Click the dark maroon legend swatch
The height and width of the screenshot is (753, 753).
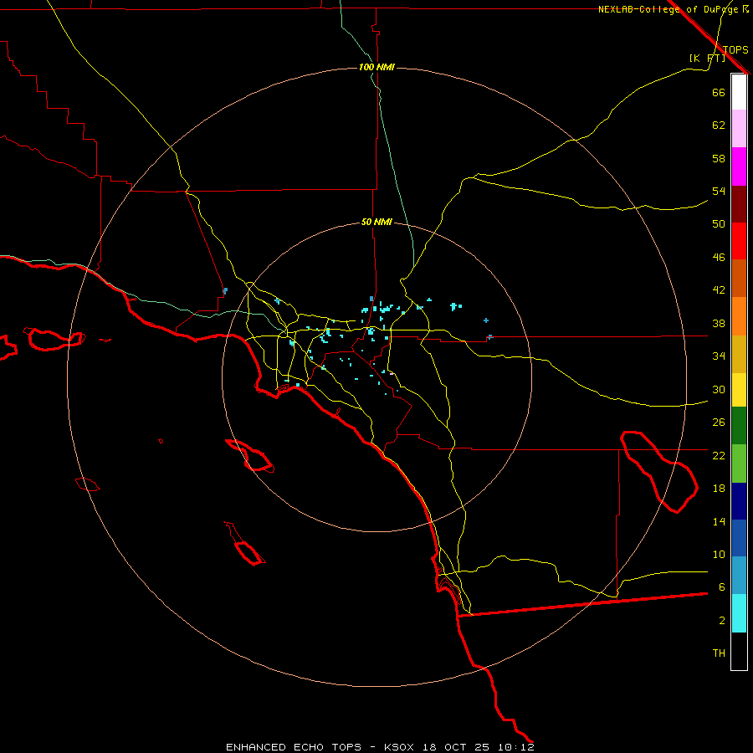[739, 203]
